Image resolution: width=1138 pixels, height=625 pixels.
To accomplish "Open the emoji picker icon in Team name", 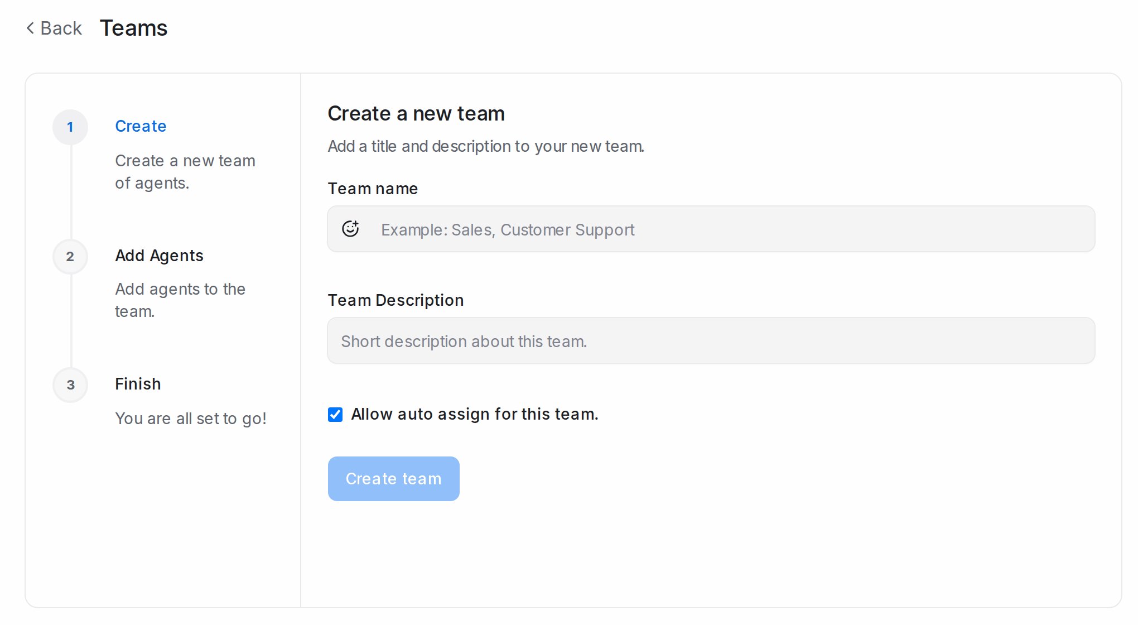I will (x=350, y=229).
